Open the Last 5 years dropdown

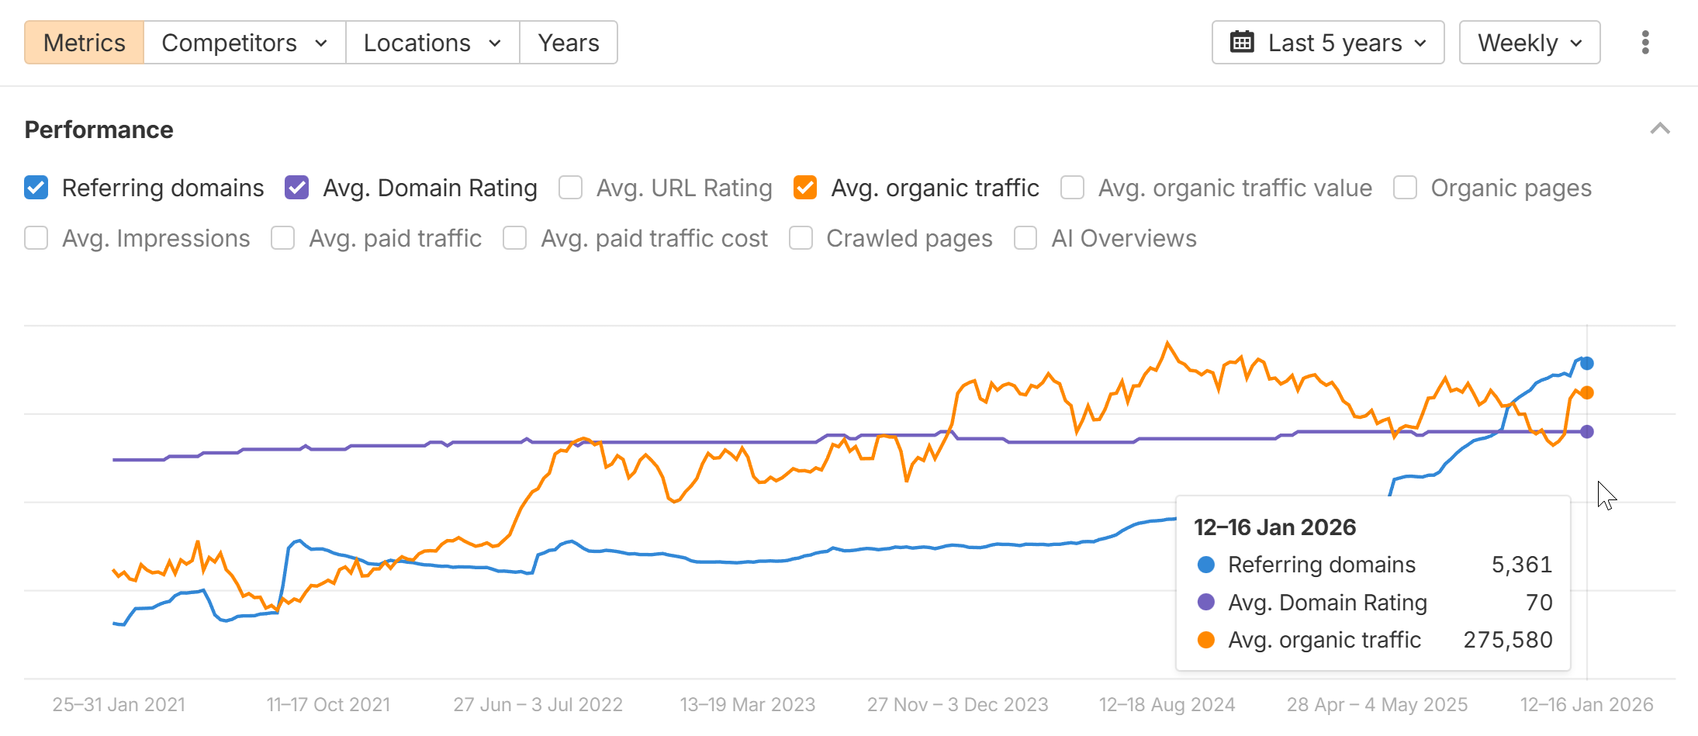(x=1328, y=43)
